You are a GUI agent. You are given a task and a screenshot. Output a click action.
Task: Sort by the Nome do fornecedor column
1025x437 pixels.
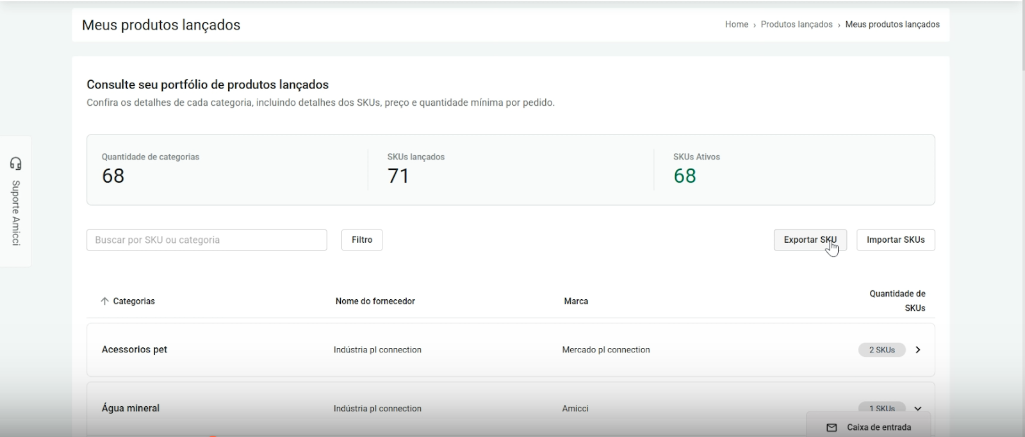click(375, 301)
